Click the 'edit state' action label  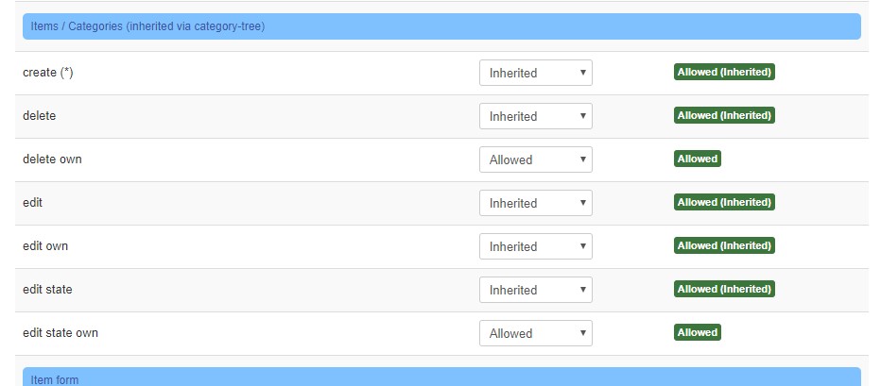pyautogui.click(x=47, y=290)
